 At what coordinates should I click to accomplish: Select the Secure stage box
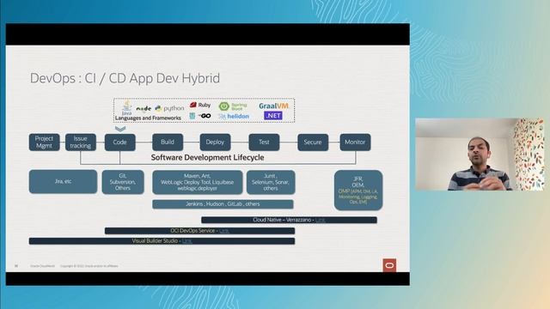313,142
